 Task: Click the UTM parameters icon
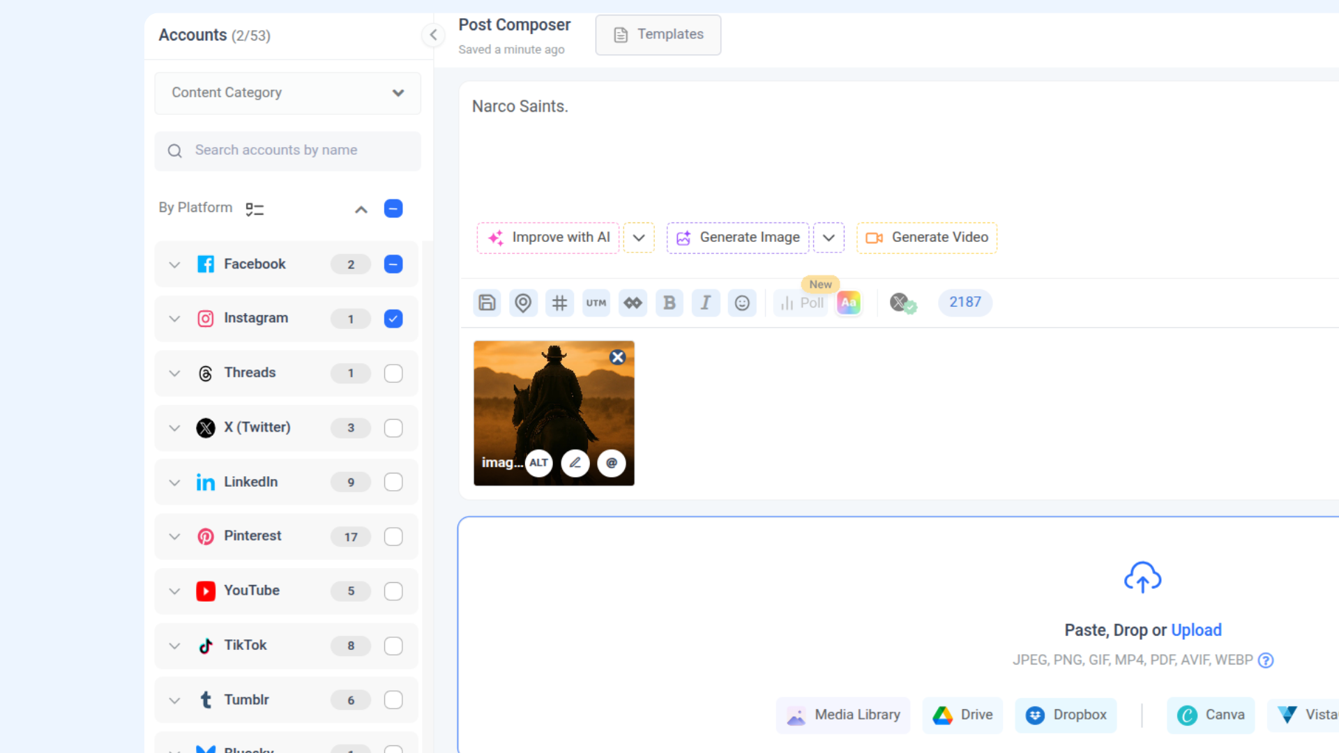(596, 303)
